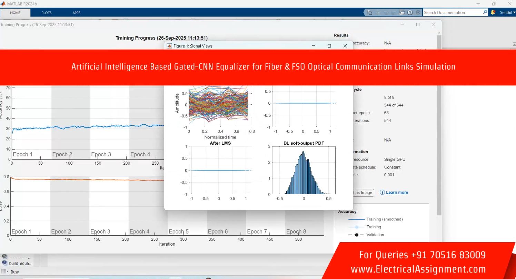The height and width of the screenshot is (279, 516).
Task: Click the Help question mark icon
Action: tap(410, 12)
